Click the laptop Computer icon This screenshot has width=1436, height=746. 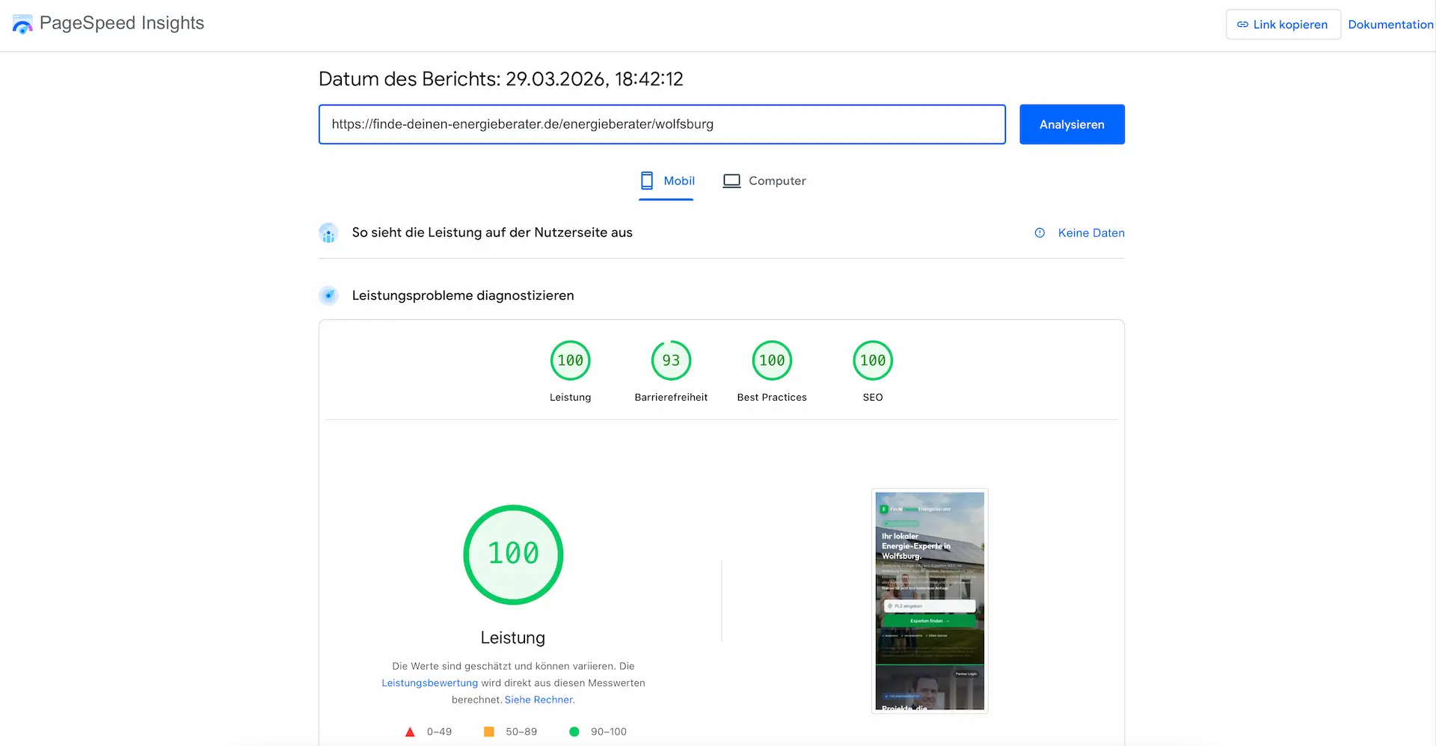[x=731, y=181]
